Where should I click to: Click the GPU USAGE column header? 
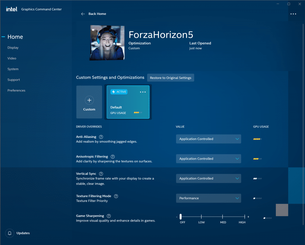pyautogui.click(x=261, y=127)
